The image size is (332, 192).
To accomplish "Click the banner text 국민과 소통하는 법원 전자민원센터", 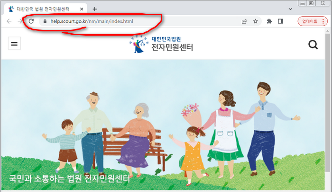I will pos(69,179).
